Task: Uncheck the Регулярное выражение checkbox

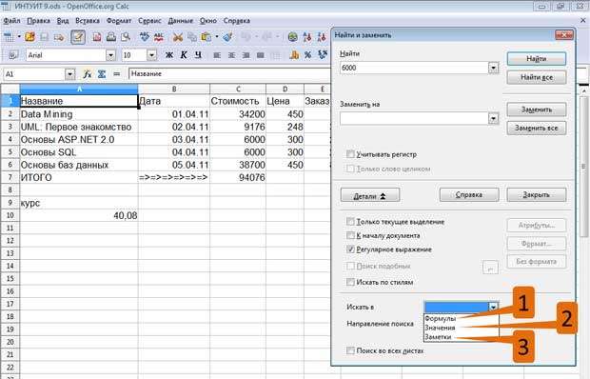Action: 350,249
